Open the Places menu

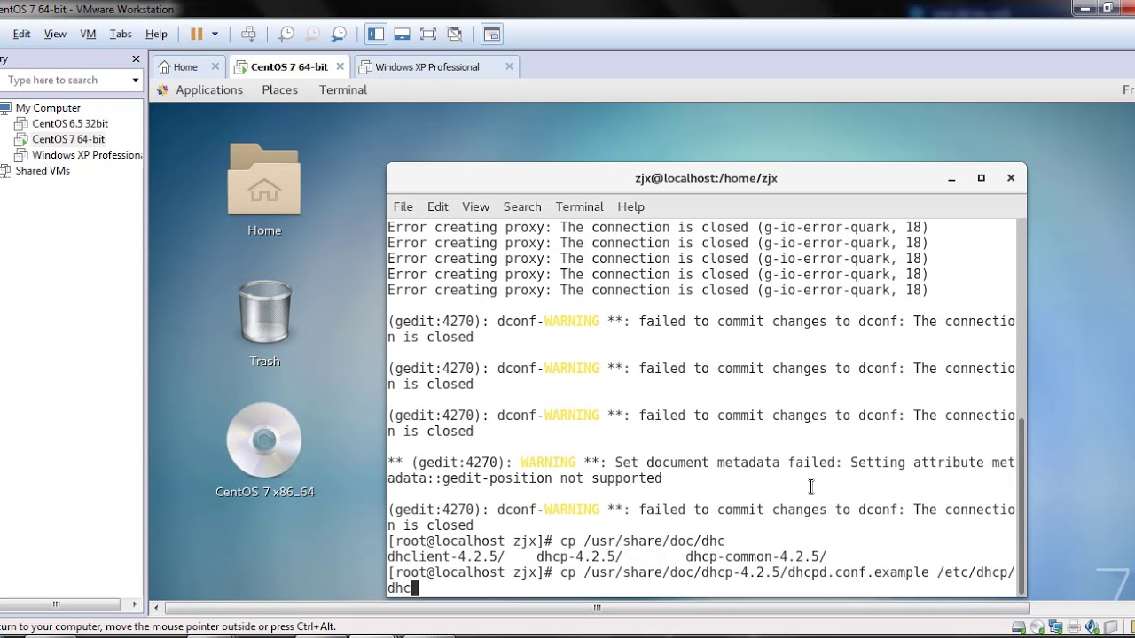[279, 89]
